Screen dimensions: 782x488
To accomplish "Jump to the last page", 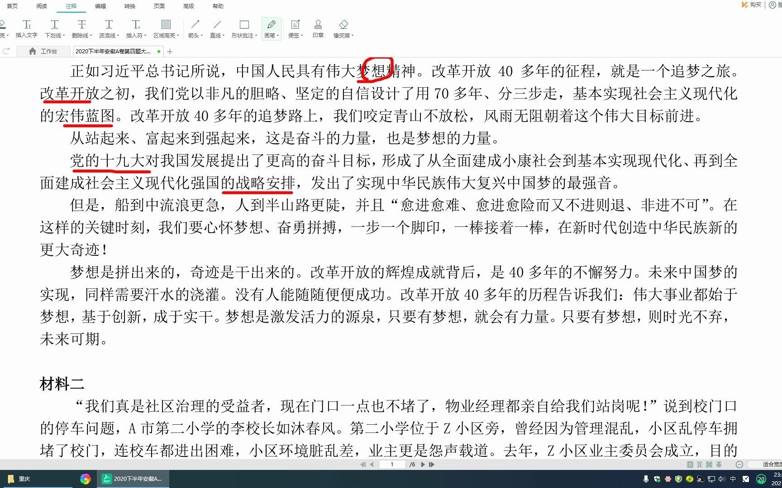I will pos(432,465).
